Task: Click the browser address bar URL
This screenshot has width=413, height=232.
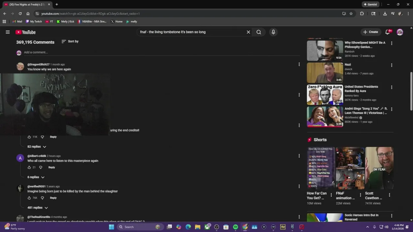Action: [x=90, y=14]
